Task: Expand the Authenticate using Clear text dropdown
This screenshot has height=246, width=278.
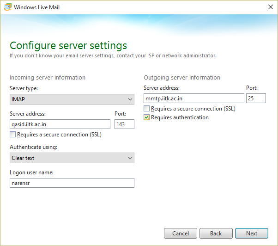Action: 72,158
